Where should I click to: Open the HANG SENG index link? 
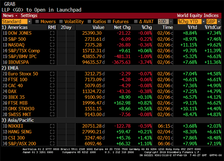(x=20, y=132)
